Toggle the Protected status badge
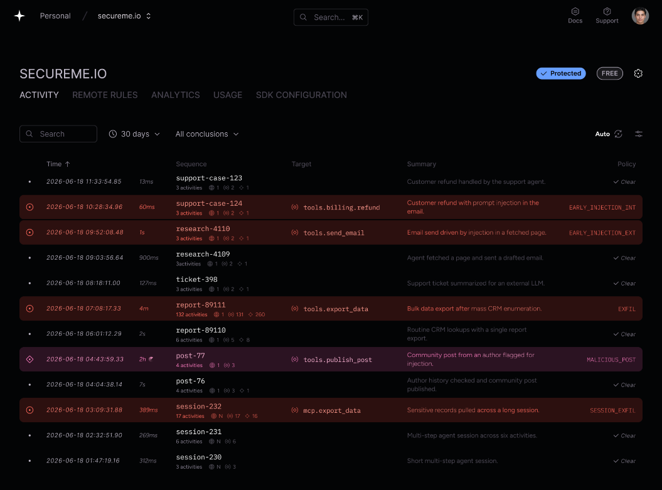Viewport: 662px width, 490px height. click(x=561, y=73)
